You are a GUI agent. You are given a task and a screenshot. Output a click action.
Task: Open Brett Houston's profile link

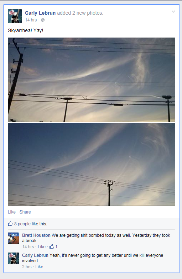point(36,235)
